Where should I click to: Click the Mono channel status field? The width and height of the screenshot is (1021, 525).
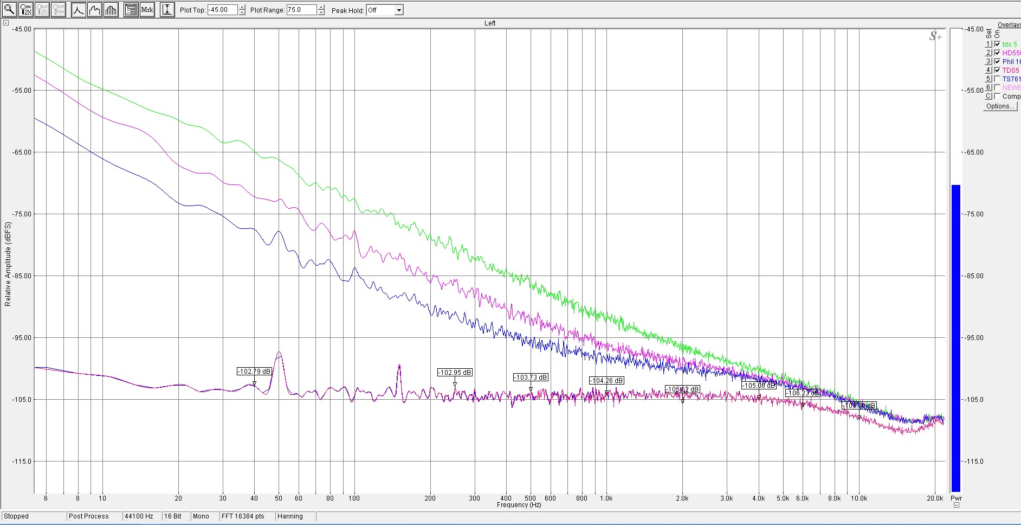pyautogui.click(x=204, y=516)
